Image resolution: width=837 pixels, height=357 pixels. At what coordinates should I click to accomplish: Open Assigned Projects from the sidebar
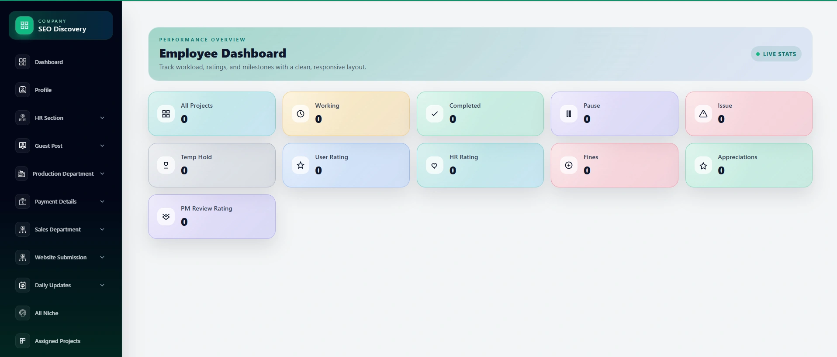click(x=57, y=341)
